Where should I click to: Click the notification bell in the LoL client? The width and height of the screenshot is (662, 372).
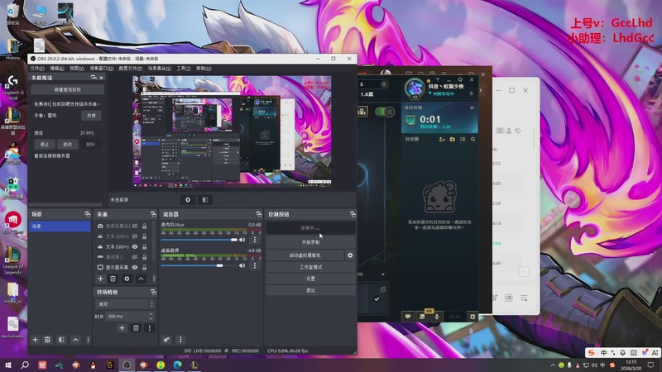click(x=471, y=93)
